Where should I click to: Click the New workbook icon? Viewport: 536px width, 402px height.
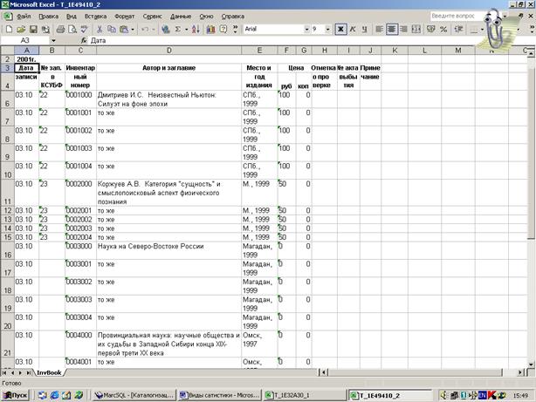pos(8,29)
